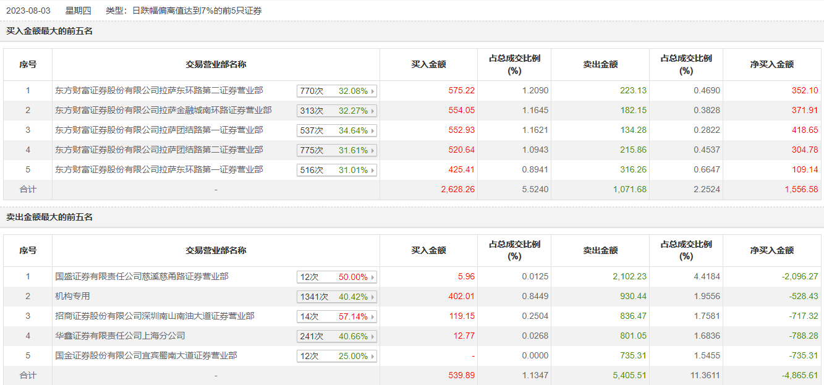Expand the 770次 32.08% dropdown
Screen dimensions: 824x385
[337, 91]
